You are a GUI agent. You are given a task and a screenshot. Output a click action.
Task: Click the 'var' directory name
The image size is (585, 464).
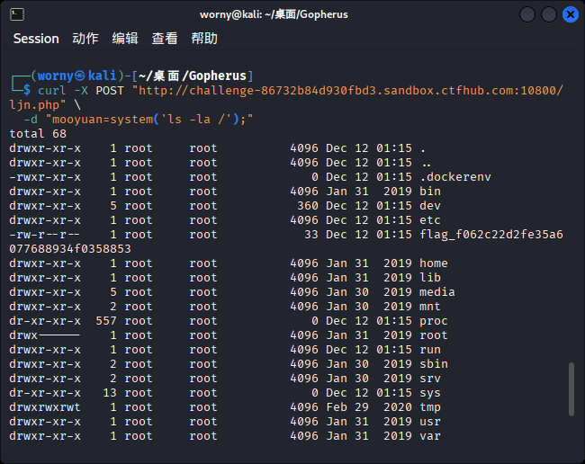pos(430,436)
